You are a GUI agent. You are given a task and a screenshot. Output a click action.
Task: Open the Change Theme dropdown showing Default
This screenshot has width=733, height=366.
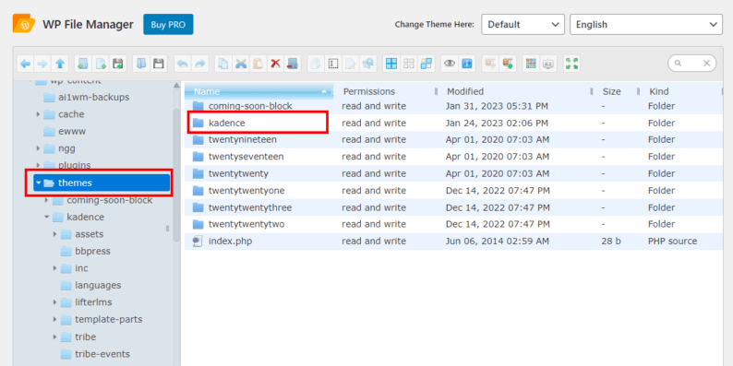(x=523, y=24)
